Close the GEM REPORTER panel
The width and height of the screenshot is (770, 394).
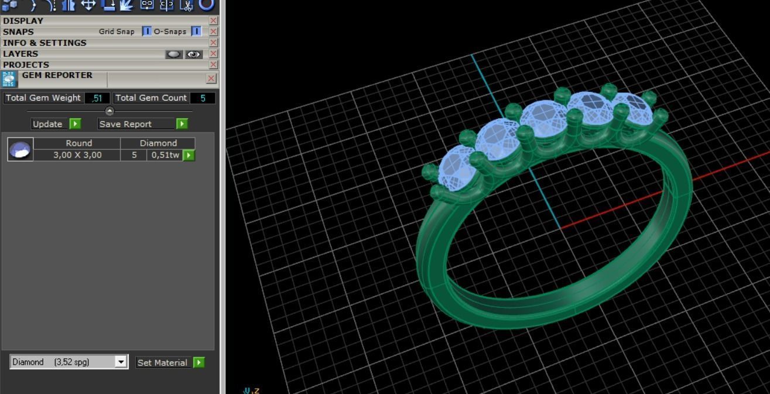[211, 78]
